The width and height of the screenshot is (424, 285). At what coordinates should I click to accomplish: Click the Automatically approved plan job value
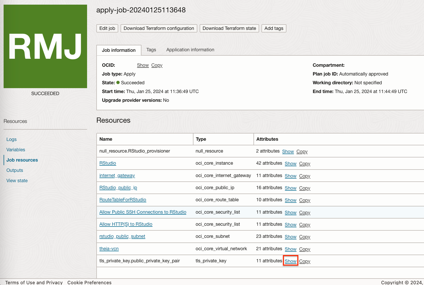point(363,74)
